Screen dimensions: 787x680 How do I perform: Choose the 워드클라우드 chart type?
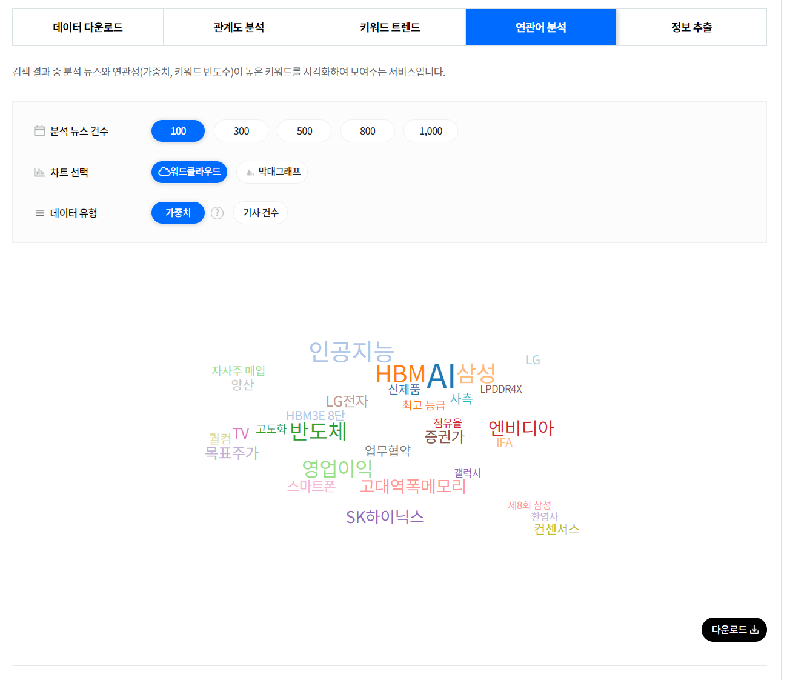click(x=189, y=172)
